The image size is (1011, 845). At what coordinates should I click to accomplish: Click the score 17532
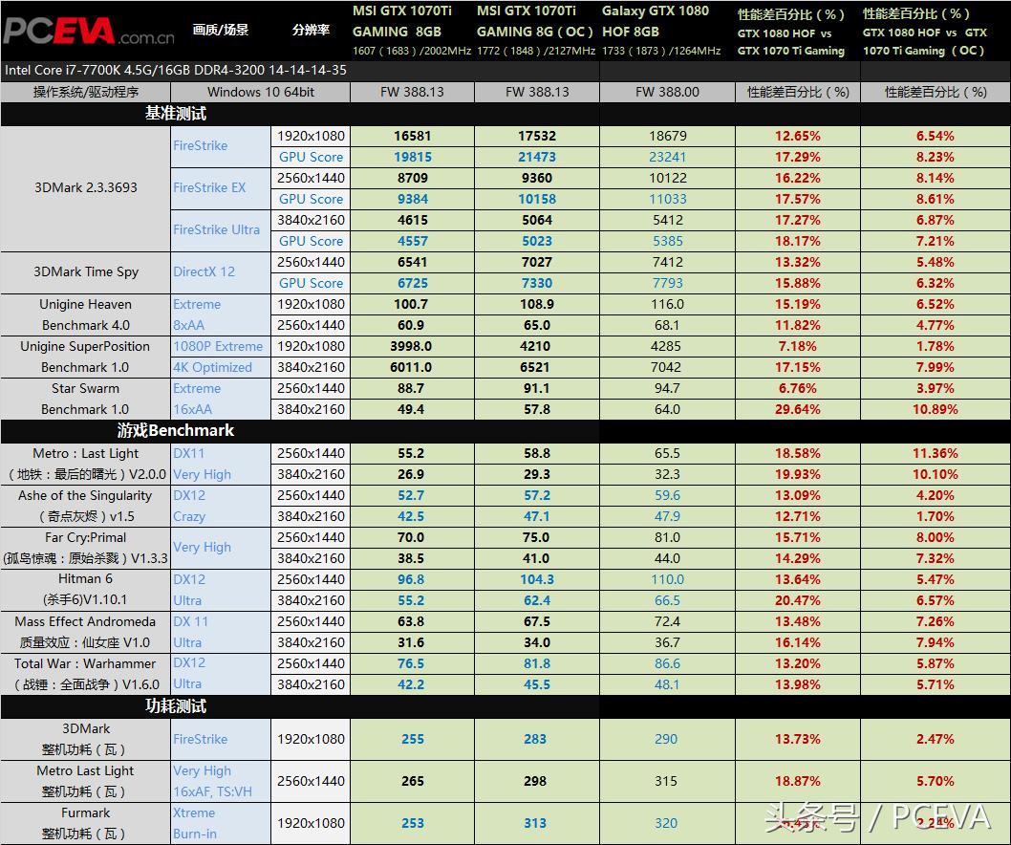tap(536, 136)
